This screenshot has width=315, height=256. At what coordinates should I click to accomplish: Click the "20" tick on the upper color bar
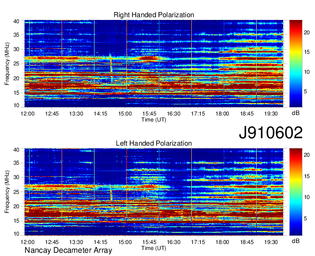pyautogui.click(x=307, y=32)
